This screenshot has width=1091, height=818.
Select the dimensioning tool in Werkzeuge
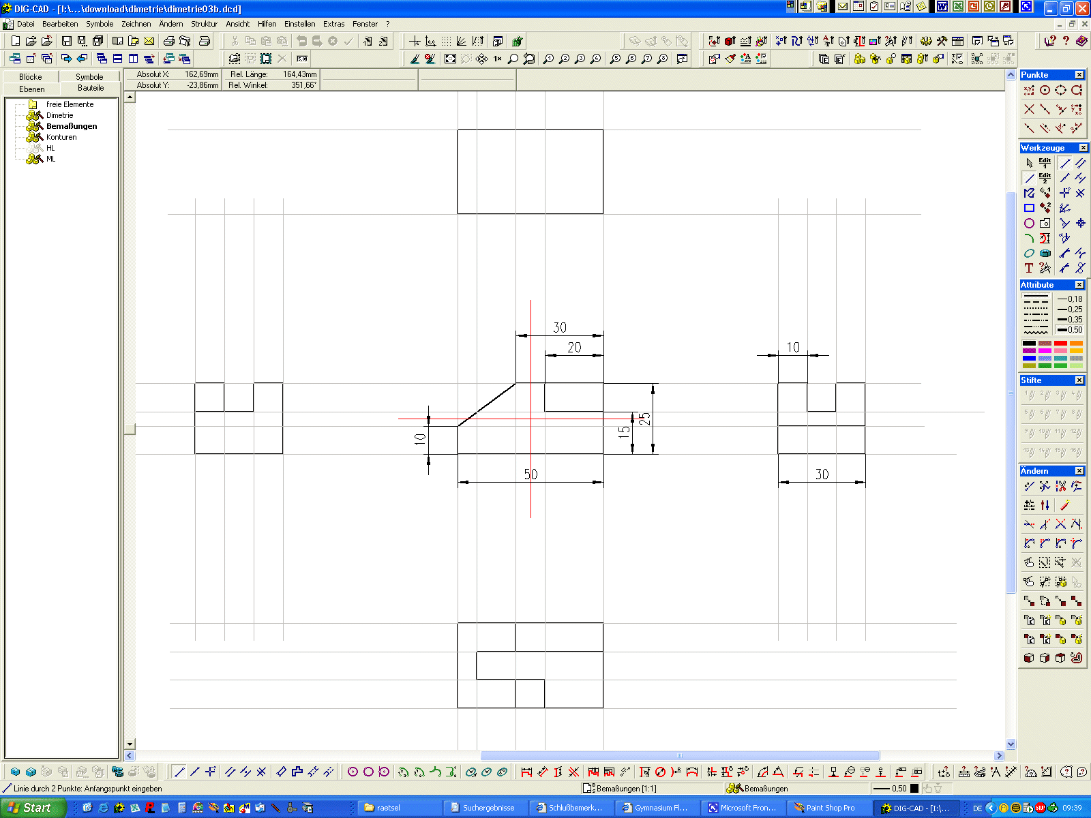coord(1045,238)
